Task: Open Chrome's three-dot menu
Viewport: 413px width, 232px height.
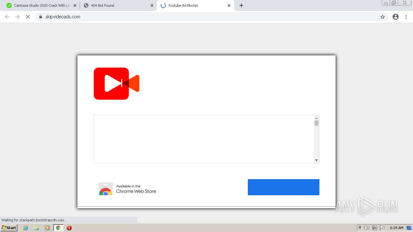Action: click(x=406, y=17)
